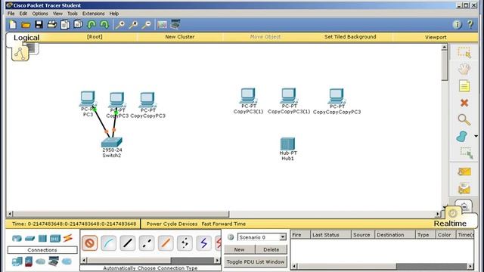Pick the Console cable connection
484x272 pixels.
point(109,243)
